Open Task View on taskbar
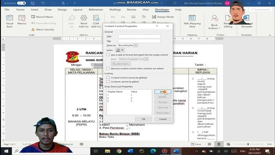This screenshot has width=275, height=155. coord(95,151)
